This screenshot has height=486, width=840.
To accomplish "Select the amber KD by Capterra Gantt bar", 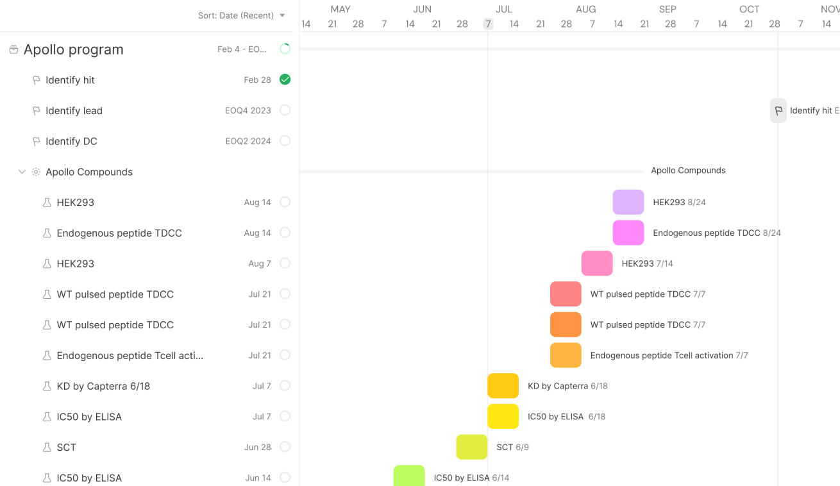I will 503,386.
